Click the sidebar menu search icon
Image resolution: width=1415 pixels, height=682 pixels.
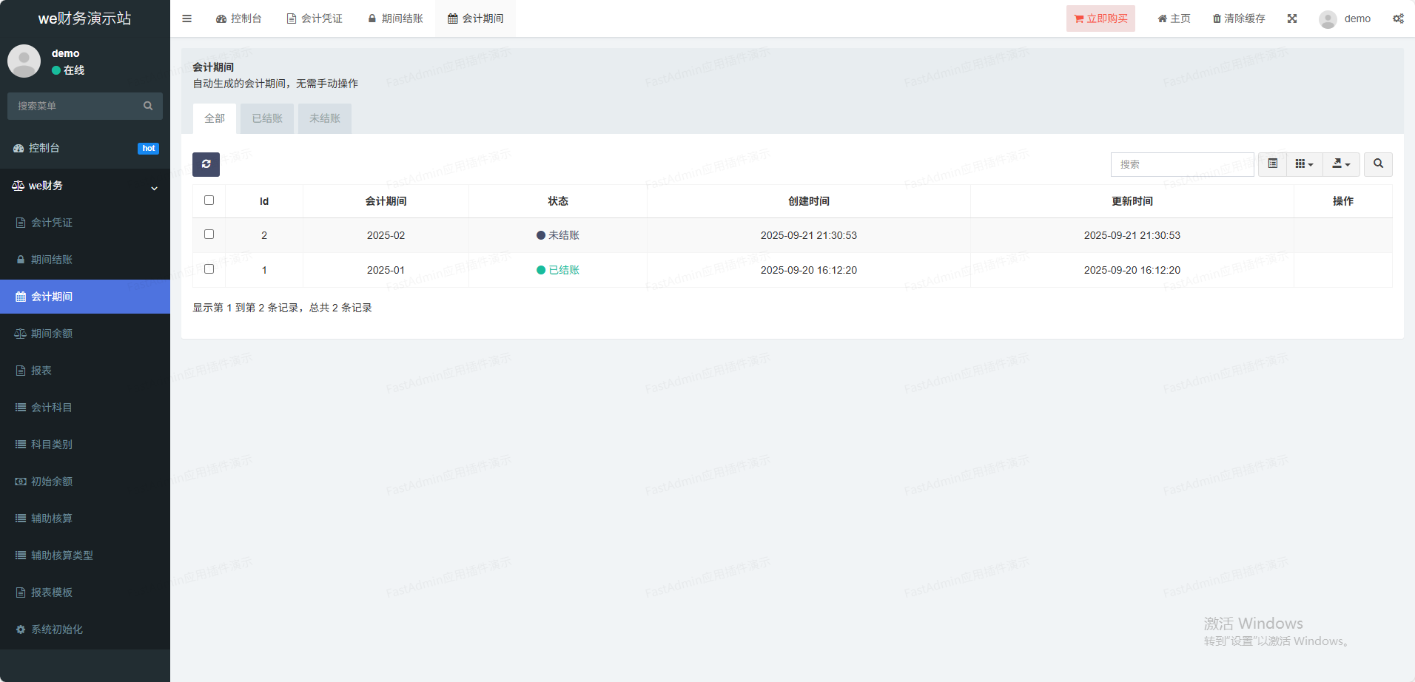[x=148, y=106]
